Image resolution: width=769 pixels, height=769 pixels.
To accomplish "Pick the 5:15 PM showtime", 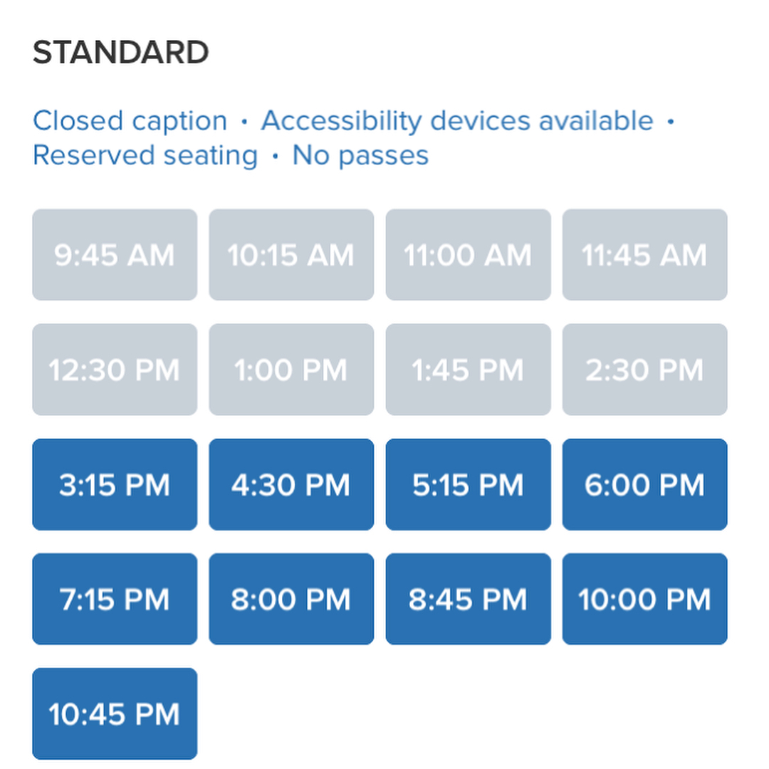I will coord(468,485).
